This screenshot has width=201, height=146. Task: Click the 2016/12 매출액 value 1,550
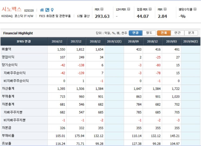61,49
